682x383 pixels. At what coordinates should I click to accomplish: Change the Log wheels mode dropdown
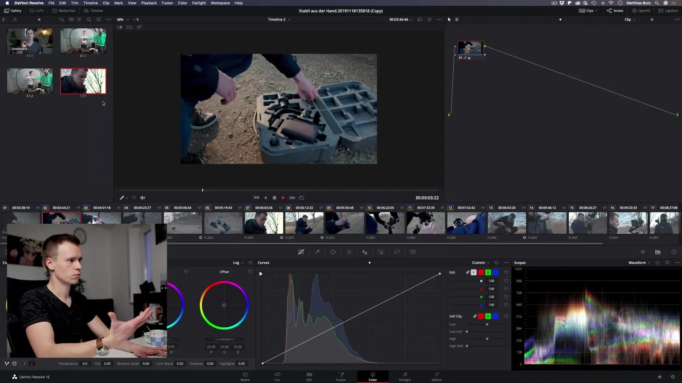pos(238,263)
